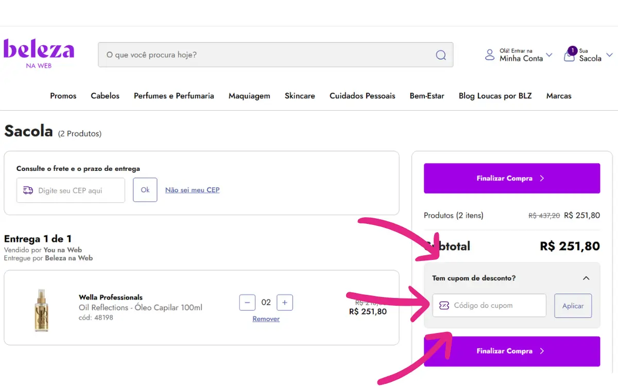This screenshot has width=618, height=386.
Task: Click the Ok button for CEP
Action: pyautogui.click(x=145, y=190)
